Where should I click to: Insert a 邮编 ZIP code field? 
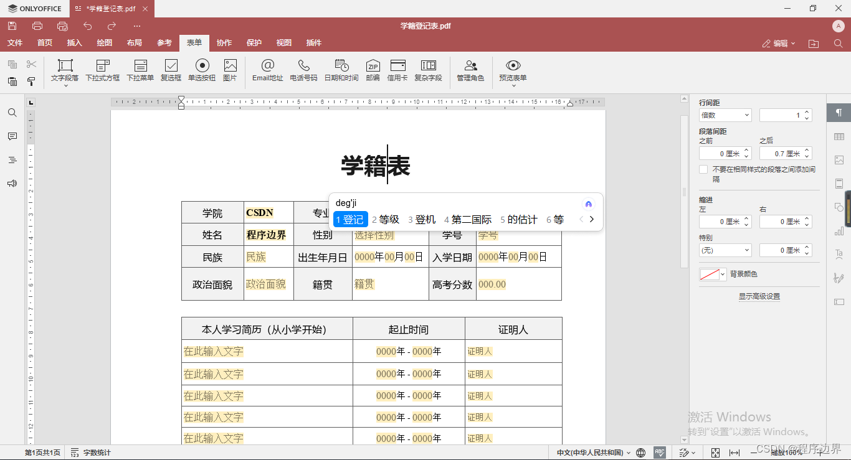pyautogui.click(x=373, y=70)
